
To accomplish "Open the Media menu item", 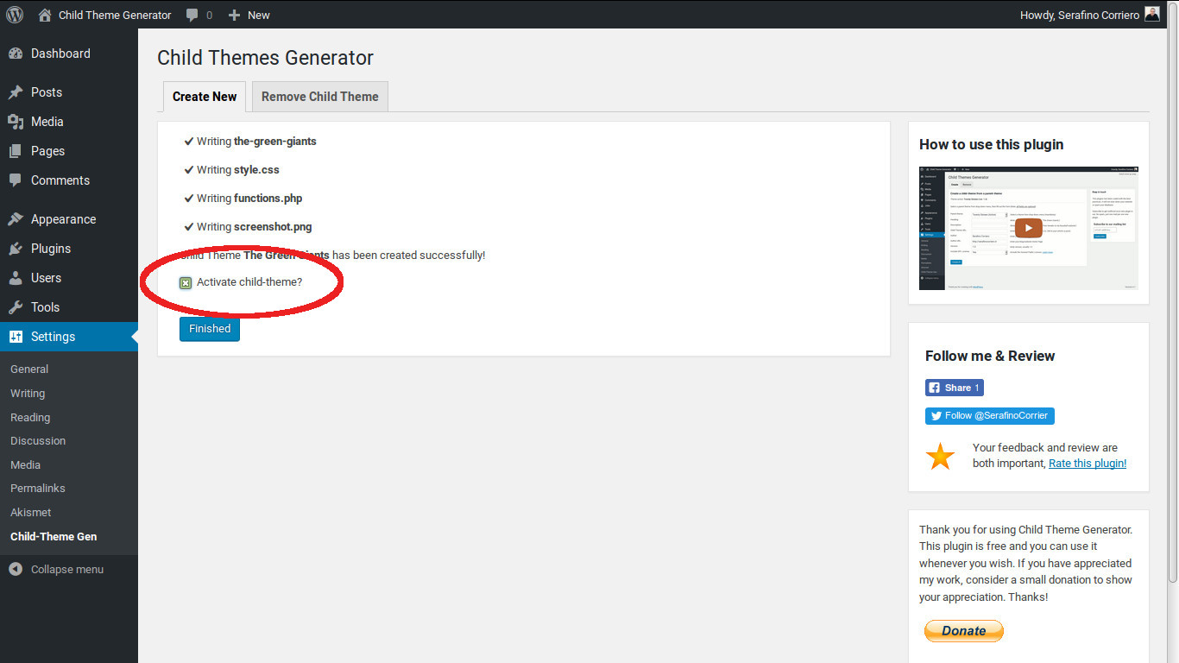I will tap(69, 122).
